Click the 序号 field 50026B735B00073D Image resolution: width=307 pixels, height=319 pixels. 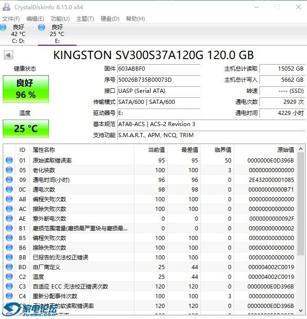(x=158, y=80)
